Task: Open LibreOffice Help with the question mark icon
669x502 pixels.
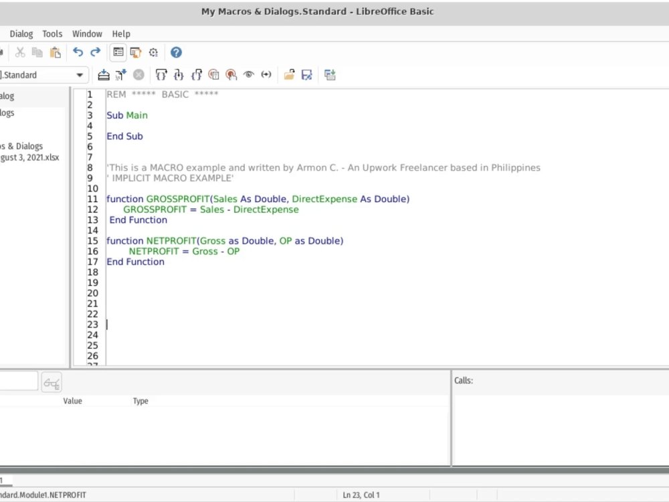Action: pyautogui.click(x=176, y=52)
